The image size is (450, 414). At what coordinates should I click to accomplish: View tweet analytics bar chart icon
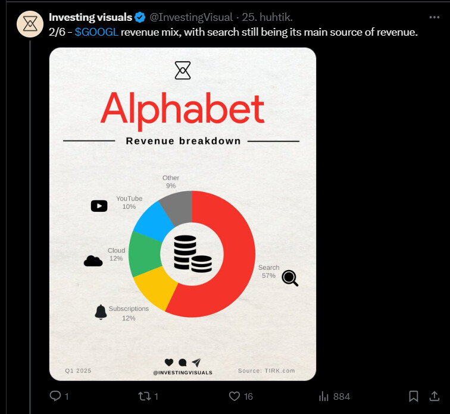tap(323, 396)
